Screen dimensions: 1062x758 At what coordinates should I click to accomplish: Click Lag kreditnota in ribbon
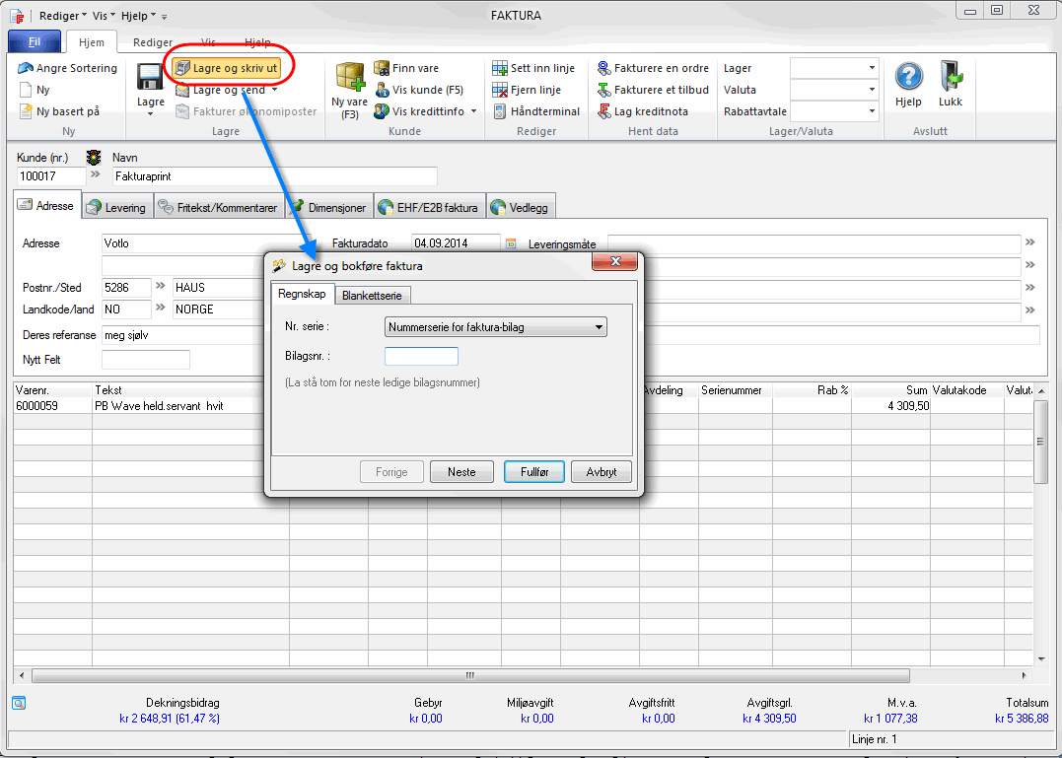[x=604, y=111]
